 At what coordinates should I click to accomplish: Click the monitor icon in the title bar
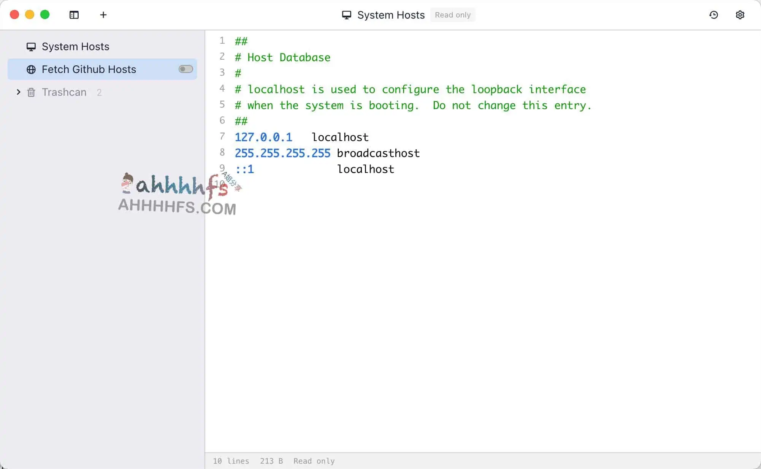(x=346, y=15)
